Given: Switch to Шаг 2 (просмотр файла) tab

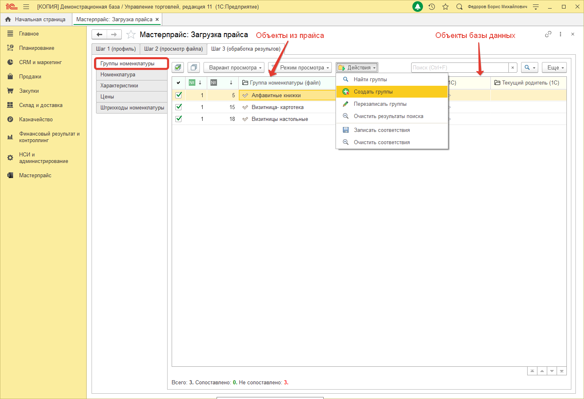Looking at the screenshot, I should click(173, 49).
